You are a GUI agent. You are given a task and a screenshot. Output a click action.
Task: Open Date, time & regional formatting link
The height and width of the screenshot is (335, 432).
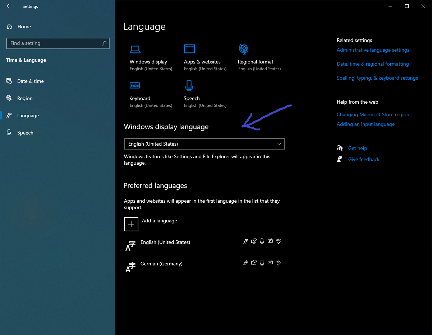[373, 64]
